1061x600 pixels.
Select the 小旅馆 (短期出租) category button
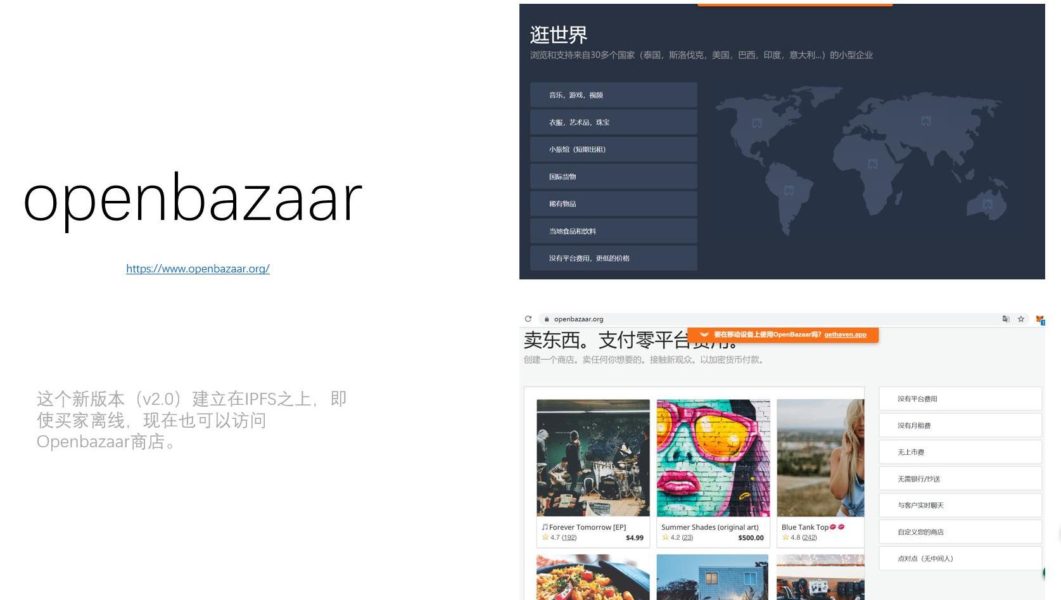pyautogui.click(x=614, y=150)
